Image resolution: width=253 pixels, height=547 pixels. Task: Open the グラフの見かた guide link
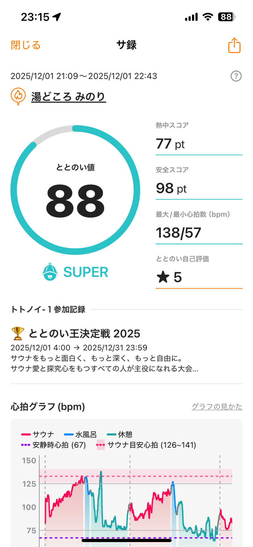tap(217, 407)
